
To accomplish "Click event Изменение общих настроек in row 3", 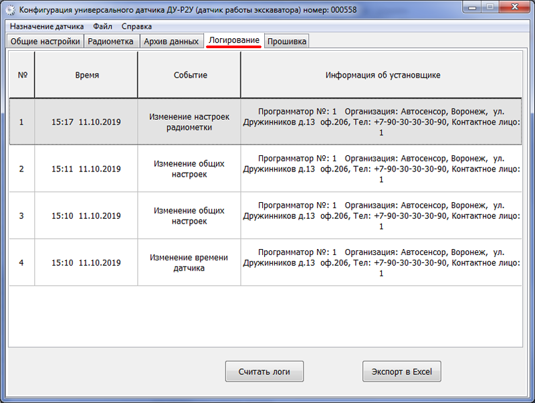I will pyautogui.click(x=189, y=216).
